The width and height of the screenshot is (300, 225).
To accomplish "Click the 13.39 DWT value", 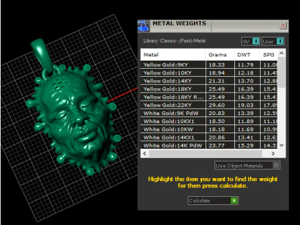I will [246, 113].
